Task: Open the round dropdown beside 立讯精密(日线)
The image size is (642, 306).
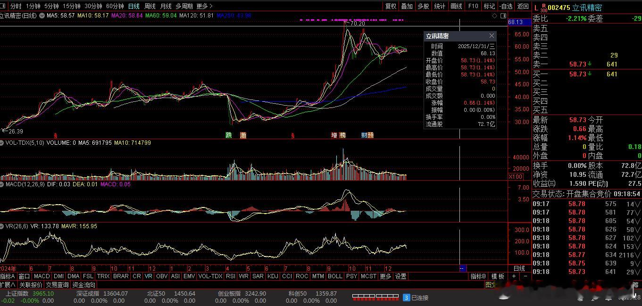Action: [42, 16]
